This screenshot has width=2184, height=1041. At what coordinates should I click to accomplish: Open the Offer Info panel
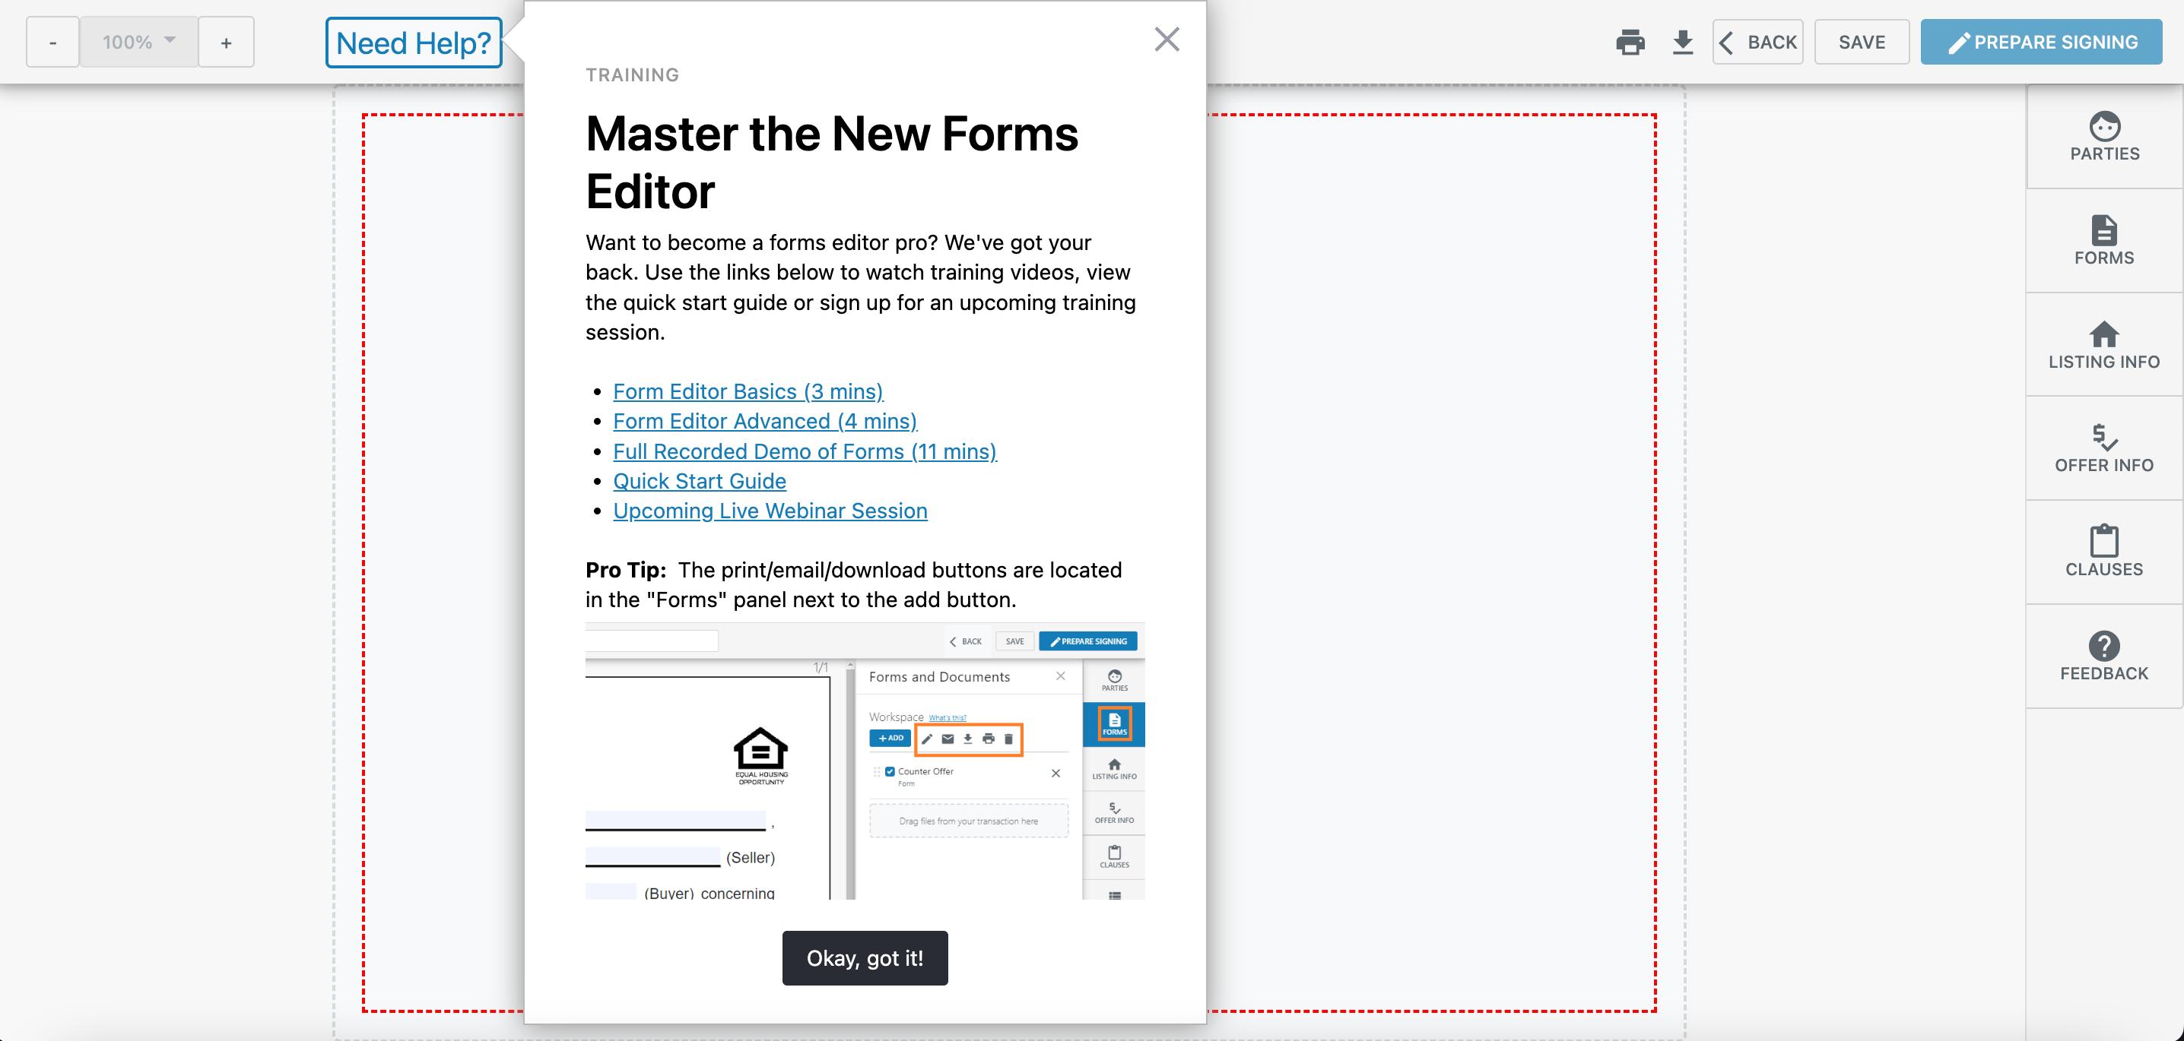coord(2103,448)
